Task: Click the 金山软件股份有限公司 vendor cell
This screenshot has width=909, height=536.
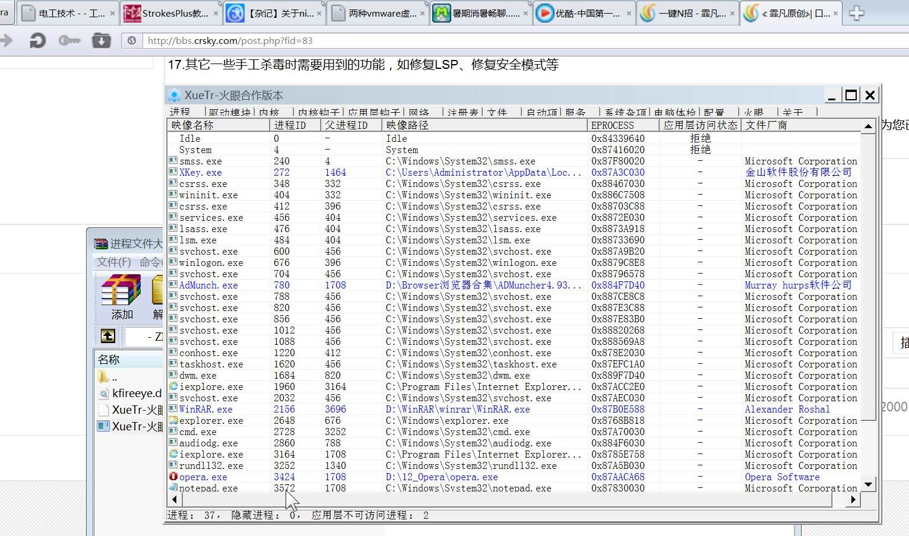Action: tap(799, 172)
